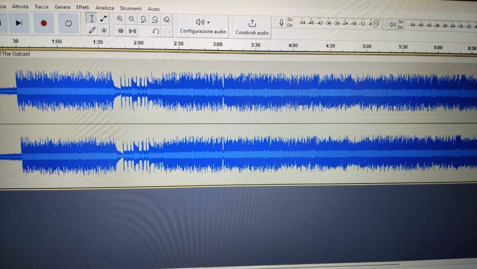The height and width of the screenshot is (269, 477).
Task: Click the Zoom Out magnifier
Action: point(132,19)
